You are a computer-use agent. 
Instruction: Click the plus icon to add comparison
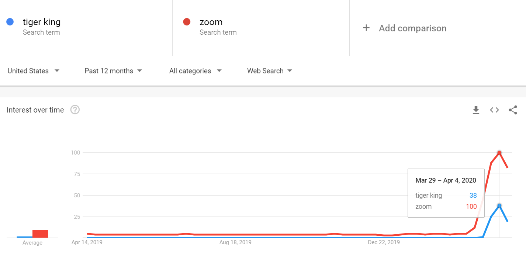pyautogui.click(x=366, y=28)
